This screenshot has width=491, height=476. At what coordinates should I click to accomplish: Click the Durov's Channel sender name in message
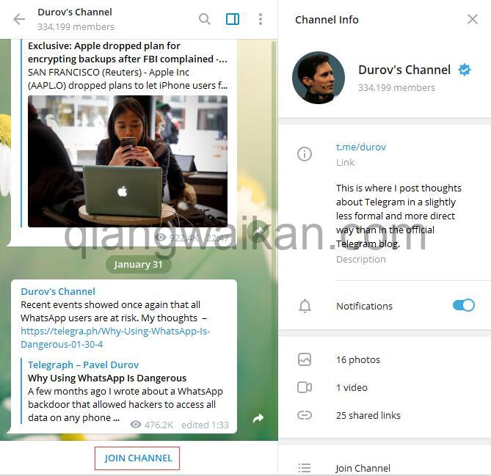tap(58, 291)
